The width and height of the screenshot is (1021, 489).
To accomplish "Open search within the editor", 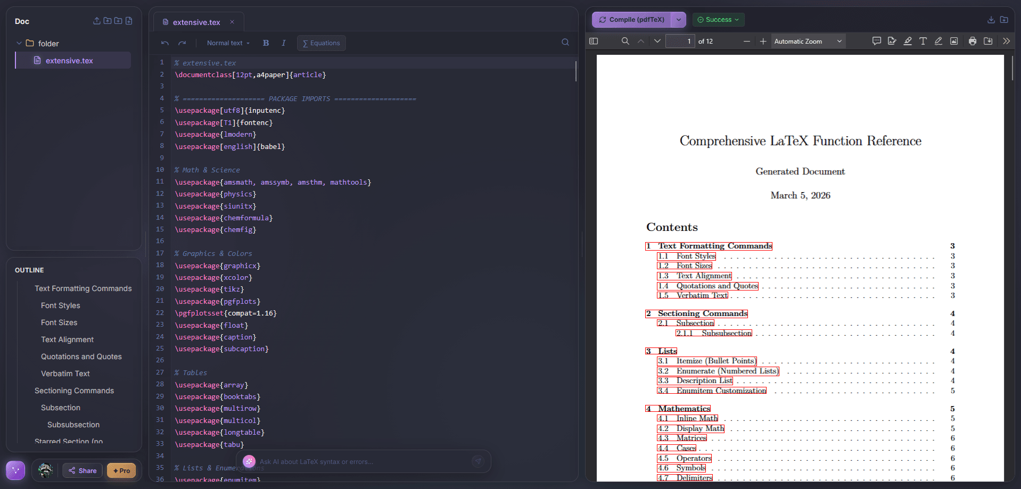I will [x=565, y=42].
